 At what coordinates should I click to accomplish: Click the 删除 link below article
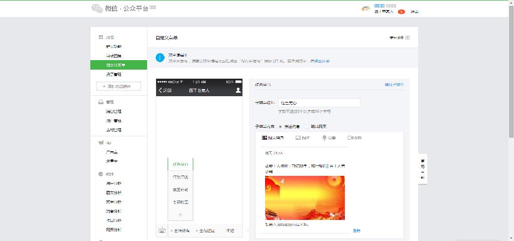point(356,230)
